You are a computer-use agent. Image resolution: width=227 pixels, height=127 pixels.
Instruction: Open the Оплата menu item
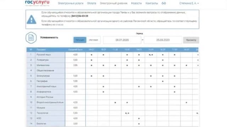[92, 3]
